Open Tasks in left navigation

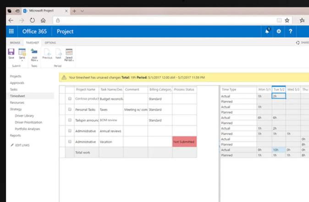point(14,90)
